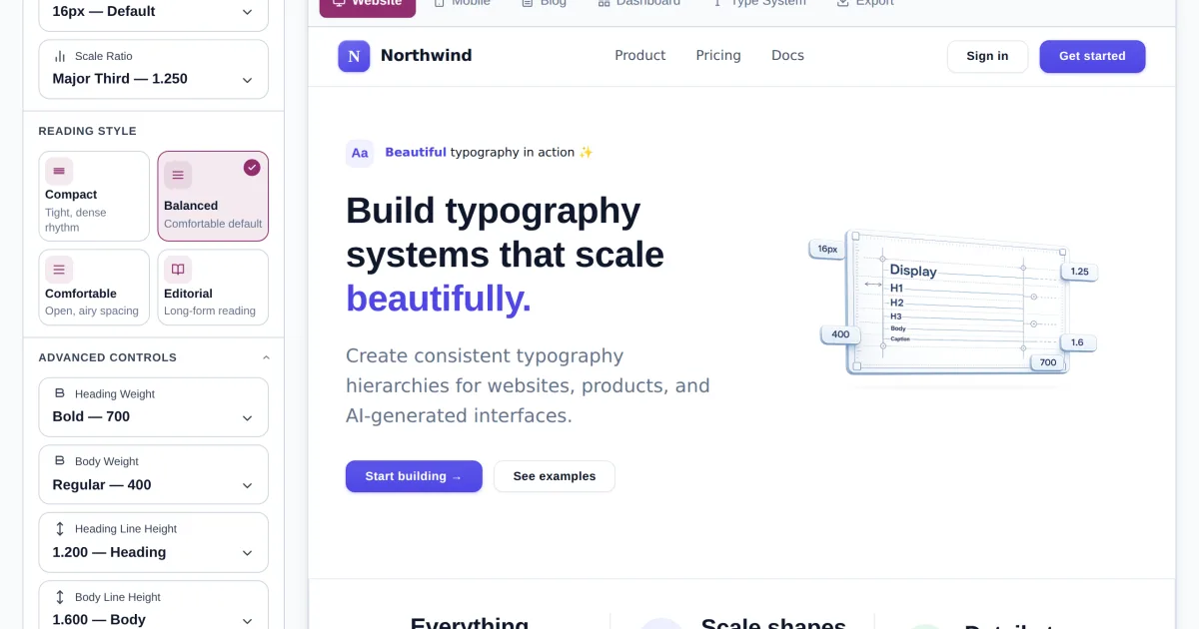Viewport: 1199px width, 629px height.
Task: Select the Balanced reading style
Action: coord(213,197)
